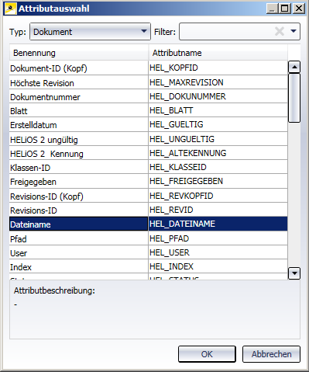Click the scrollbar down arrow
The image size is (309, 372).
pos(294,273)
